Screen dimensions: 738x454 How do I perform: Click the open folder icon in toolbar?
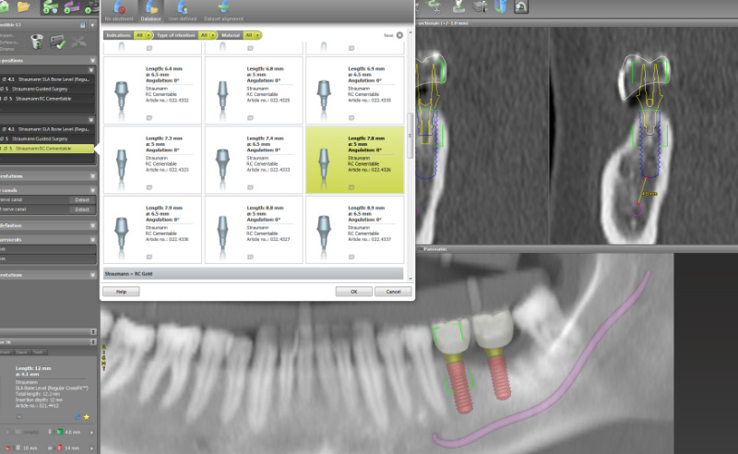(23, 6)
